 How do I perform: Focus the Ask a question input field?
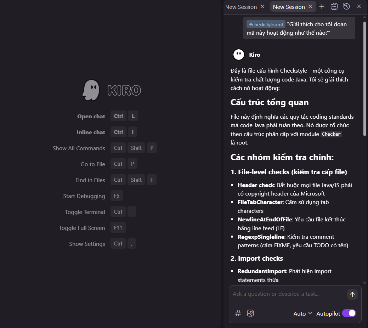(x=287, y=294)
